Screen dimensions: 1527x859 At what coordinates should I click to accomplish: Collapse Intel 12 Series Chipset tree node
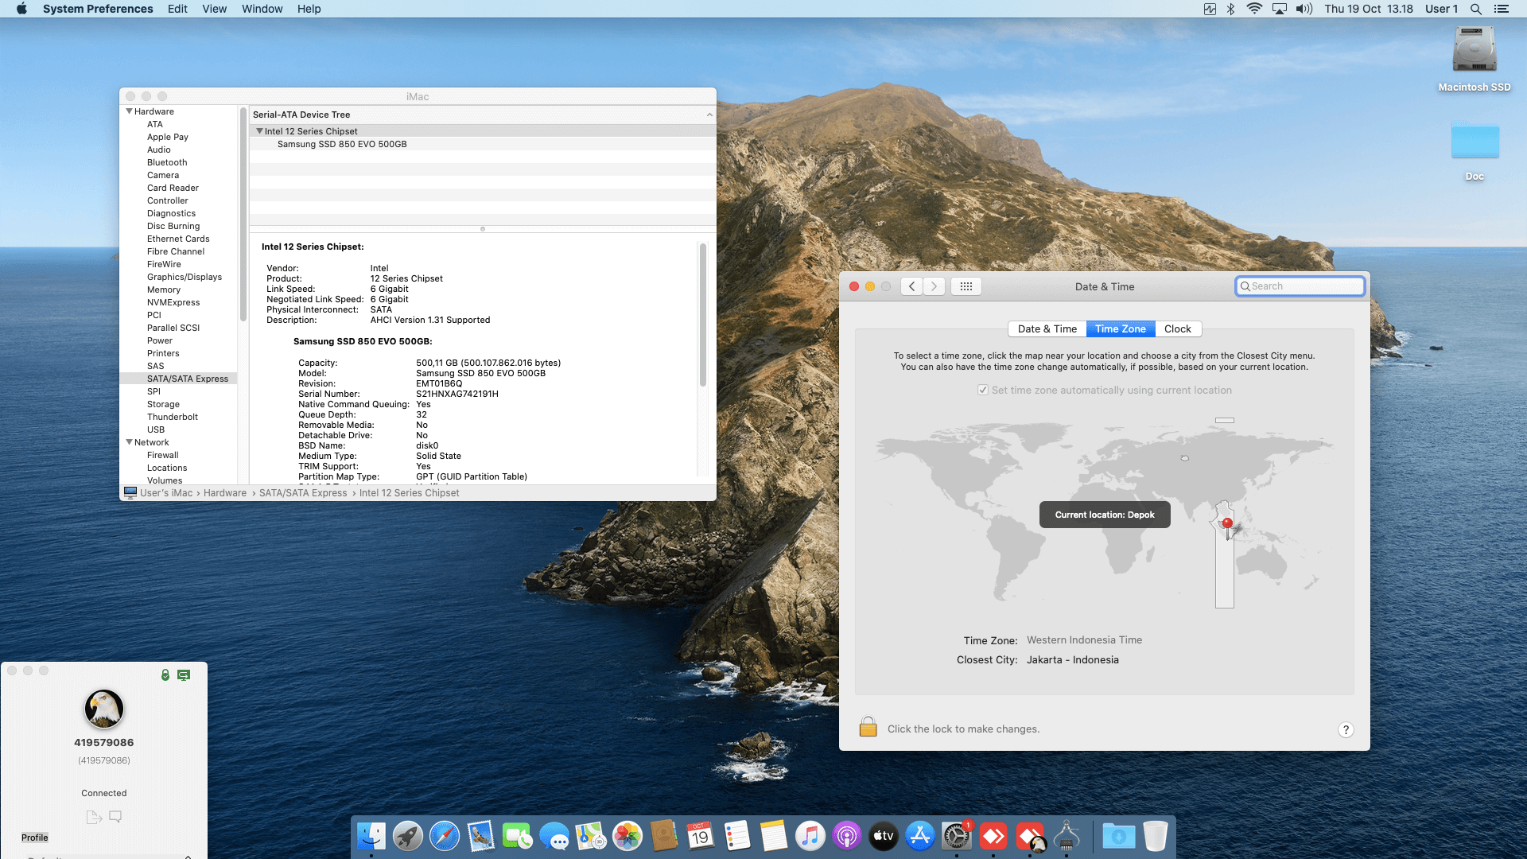point(259,131)
